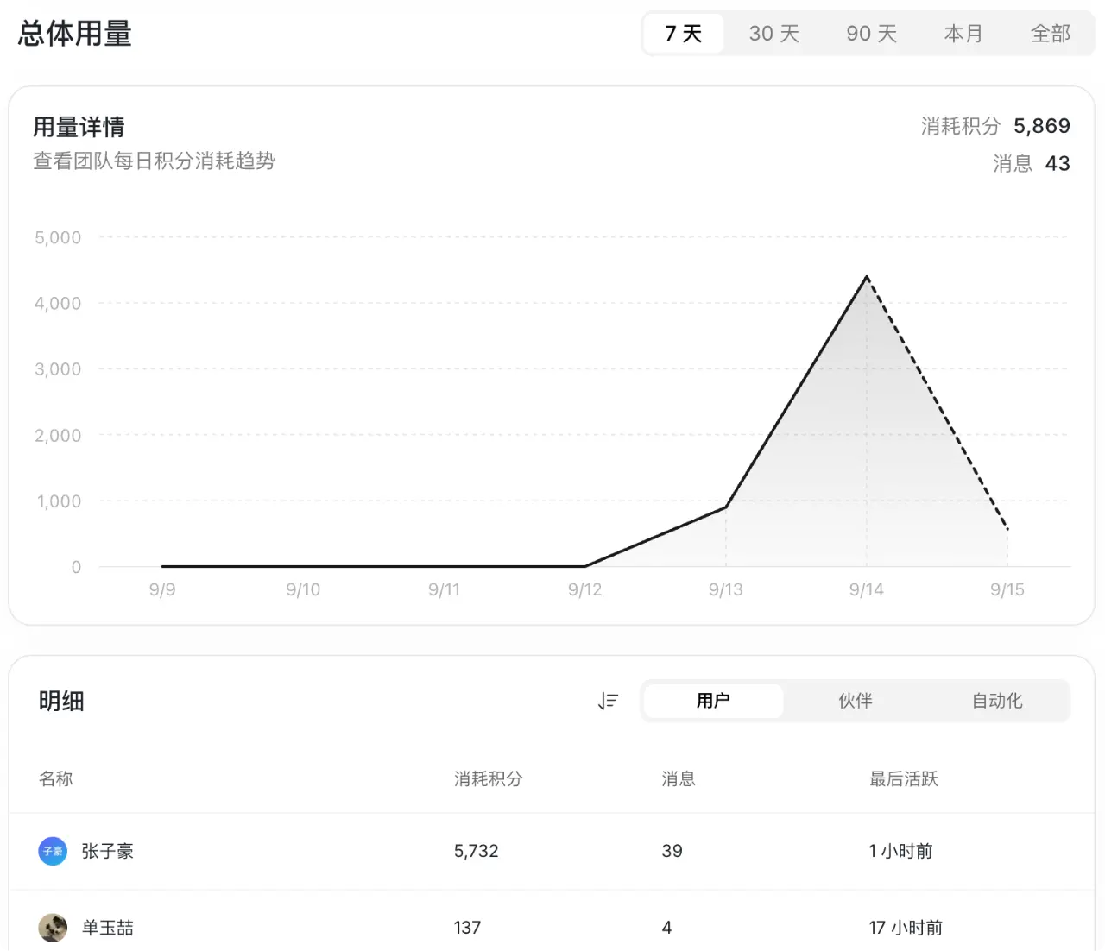Select the 全部 time range tab
The image size is (1105, 951).
click(x=1051, y=34)
